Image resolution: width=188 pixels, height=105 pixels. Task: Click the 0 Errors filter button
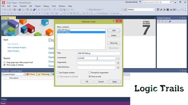coord(31,74)
